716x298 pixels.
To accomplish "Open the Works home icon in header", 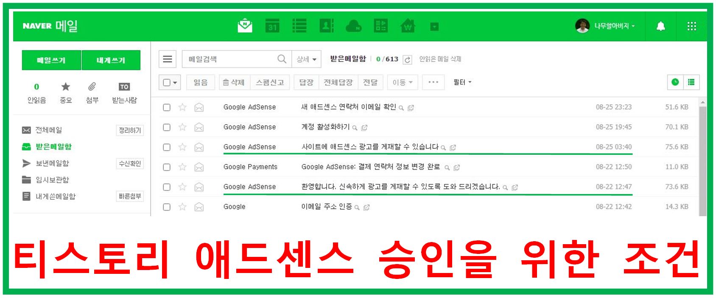I will point(408,26).
